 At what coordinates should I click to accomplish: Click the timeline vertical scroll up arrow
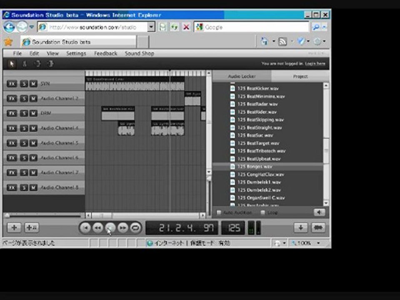click(209, 73)
